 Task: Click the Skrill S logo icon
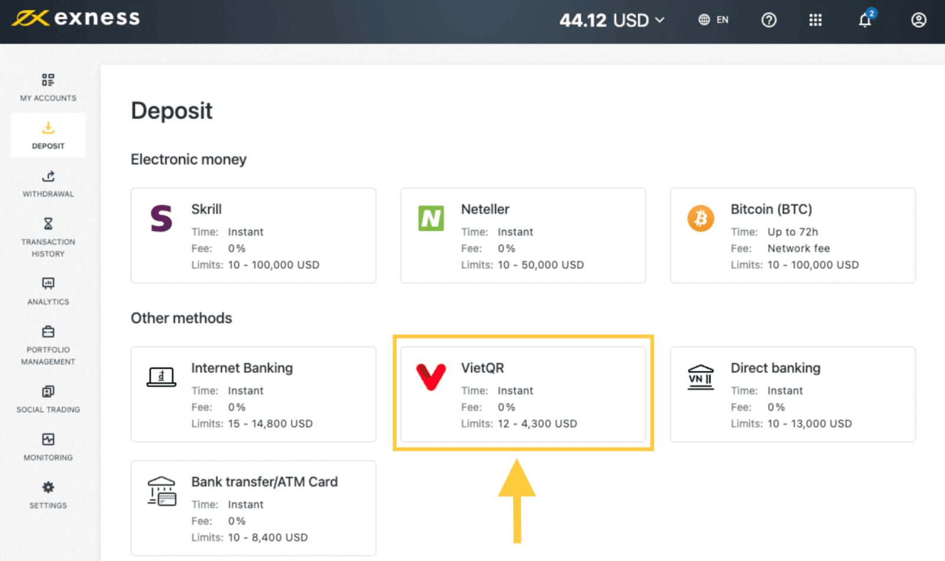coord(161,218)
